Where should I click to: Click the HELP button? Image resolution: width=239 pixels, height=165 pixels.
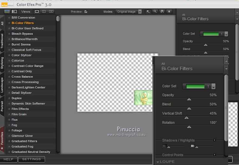(9, 159)
